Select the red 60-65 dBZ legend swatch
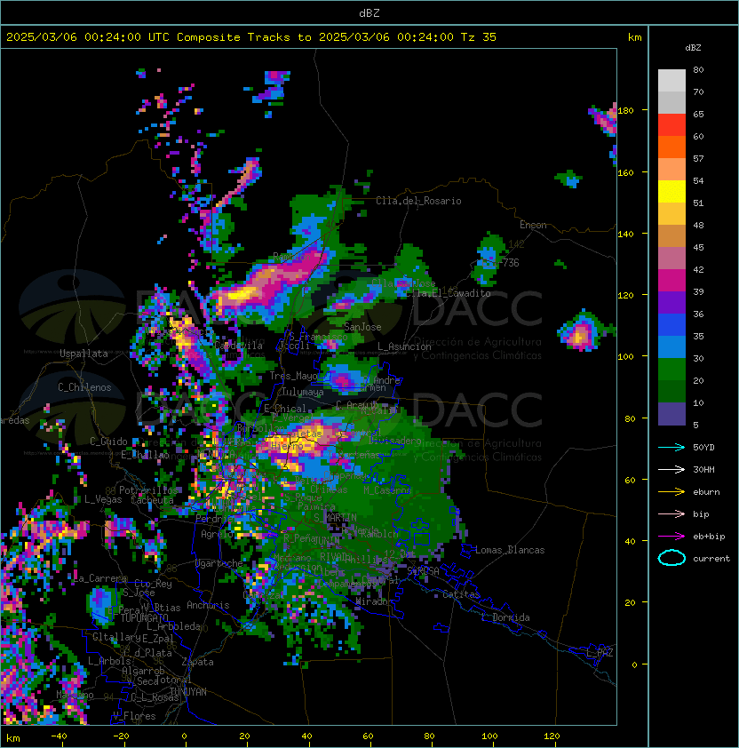The width and height of the screenshot is (739, 748). [x=671, y=125]
